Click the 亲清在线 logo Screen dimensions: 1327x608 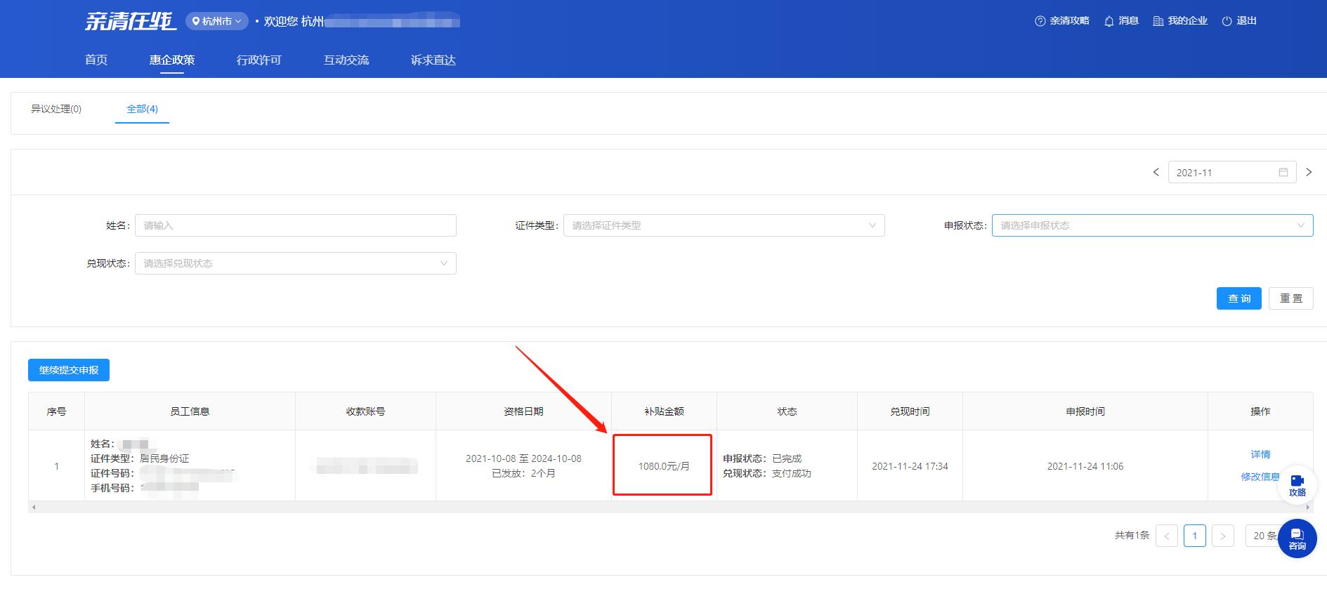(131, 21)
